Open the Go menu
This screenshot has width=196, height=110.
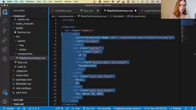click(45, 2)
